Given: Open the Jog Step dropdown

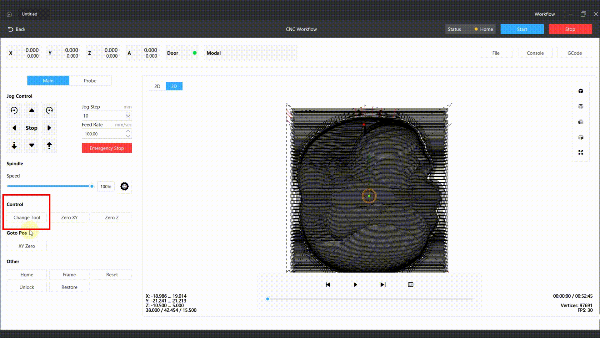Looking at the screenshot, I should pos(127,115).
